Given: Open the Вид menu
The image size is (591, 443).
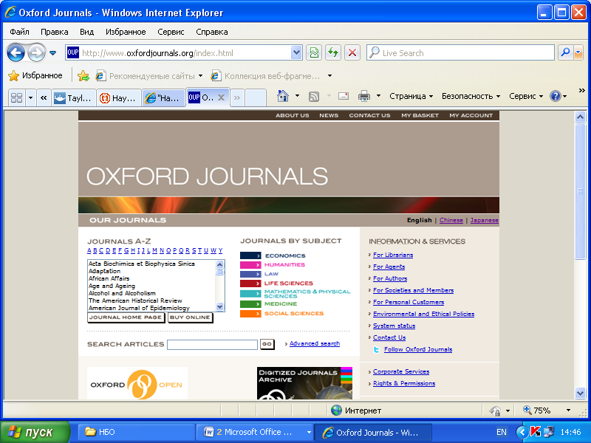Looking at the screenshot, I should click(x=86, y=32).
